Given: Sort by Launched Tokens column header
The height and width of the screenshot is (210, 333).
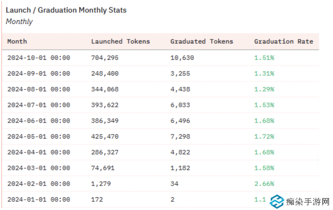Looking at the screenshot, I should (120, 42).
